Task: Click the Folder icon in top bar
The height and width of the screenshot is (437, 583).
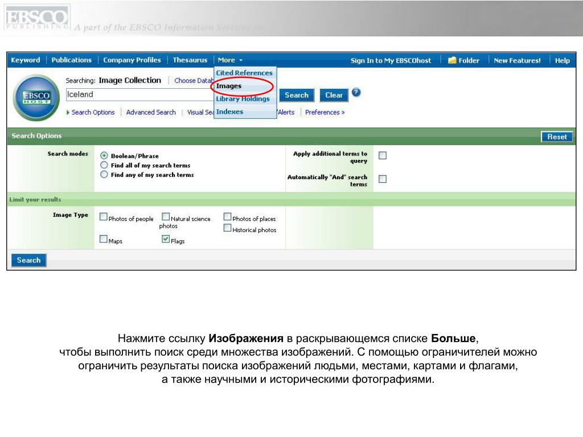Action: [451, 60]
